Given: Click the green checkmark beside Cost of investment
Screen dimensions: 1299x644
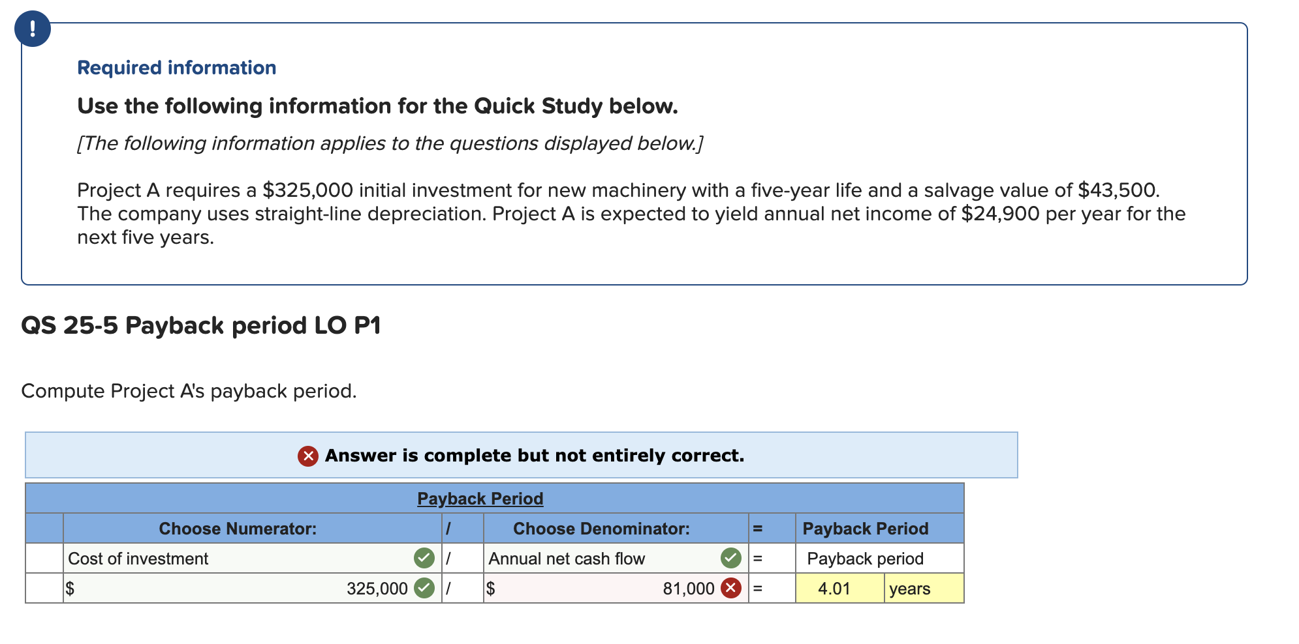Looking at the screenshot, I should [425, 558].
